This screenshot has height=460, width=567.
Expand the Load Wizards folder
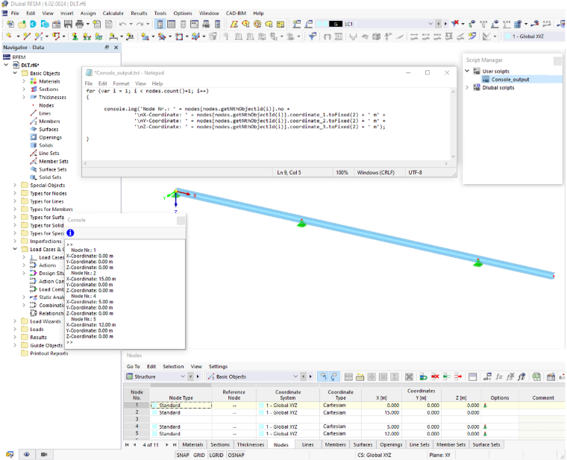point(15,321)
